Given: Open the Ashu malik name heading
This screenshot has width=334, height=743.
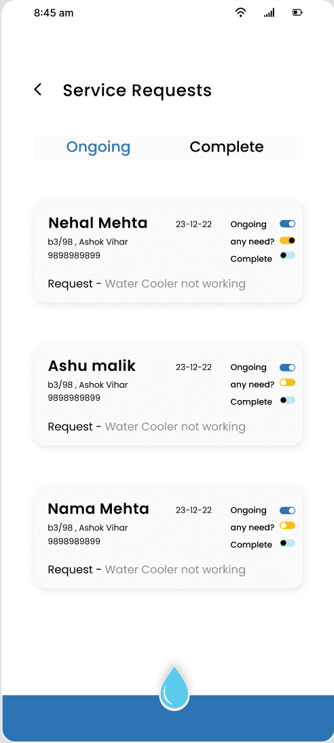Looking at the screenshot, I should tap(92, 366).
